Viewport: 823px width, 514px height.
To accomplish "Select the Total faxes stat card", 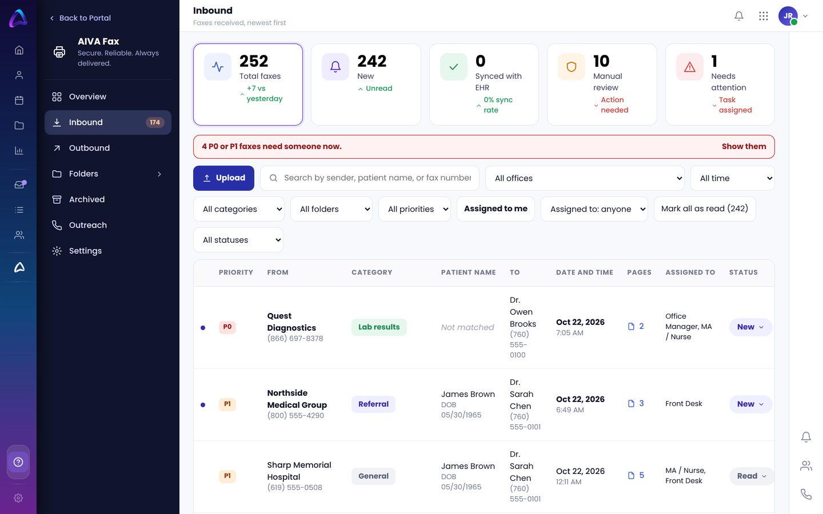I will point(248,85).
